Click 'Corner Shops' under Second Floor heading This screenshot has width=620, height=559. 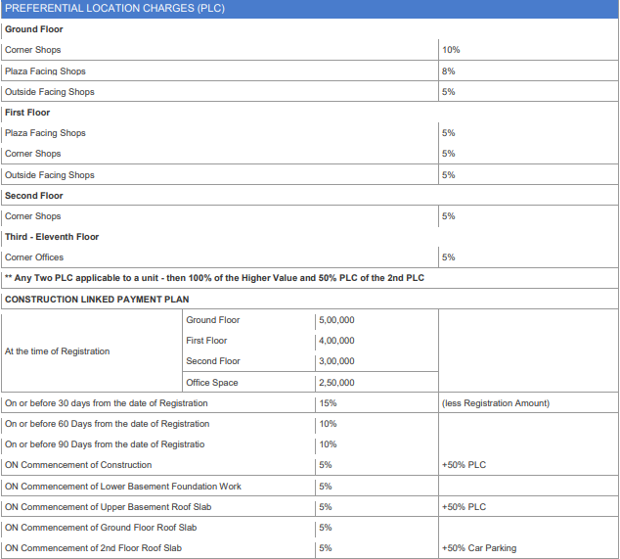[x=33, y=216]
